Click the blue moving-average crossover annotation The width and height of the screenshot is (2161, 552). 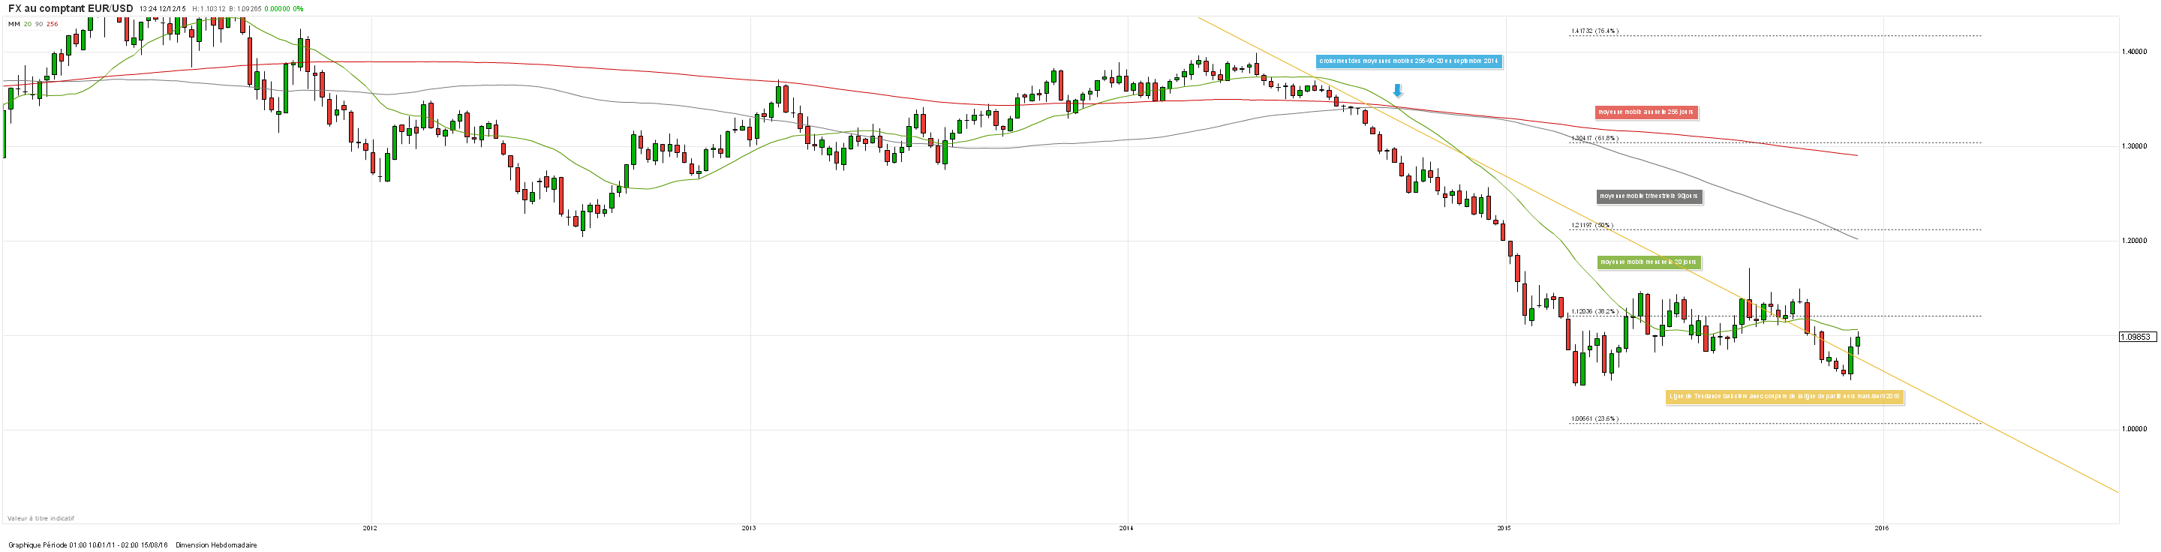coord(1408,61)
